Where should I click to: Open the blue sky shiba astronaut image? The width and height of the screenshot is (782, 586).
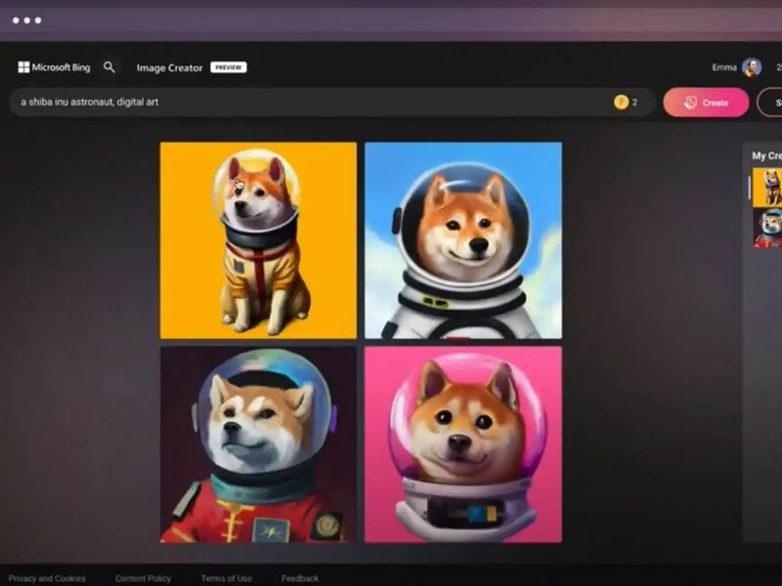point(463,240)
